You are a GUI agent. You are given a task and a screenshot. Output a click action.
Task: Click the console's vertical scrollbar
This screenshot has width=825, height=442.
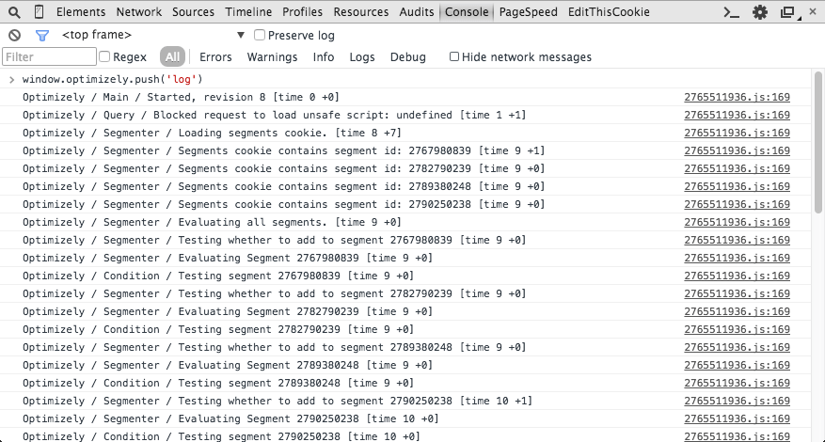coord(817,141)
